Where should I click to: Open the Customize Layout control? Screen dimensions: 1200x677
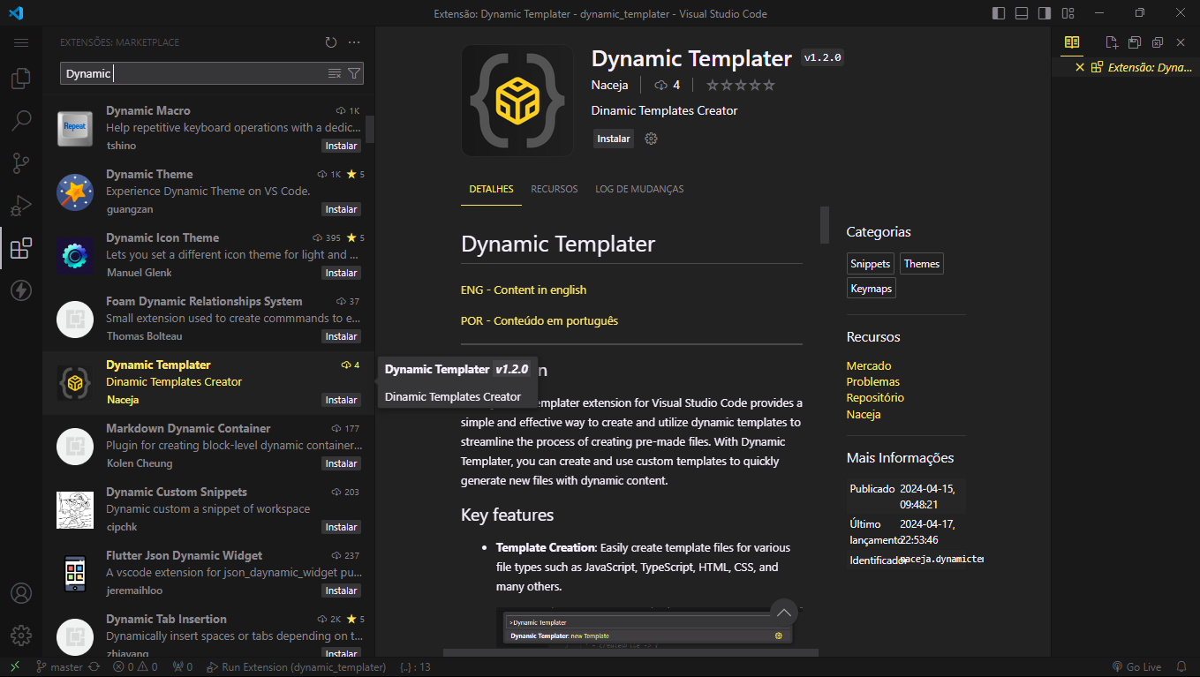point(1068,13)
